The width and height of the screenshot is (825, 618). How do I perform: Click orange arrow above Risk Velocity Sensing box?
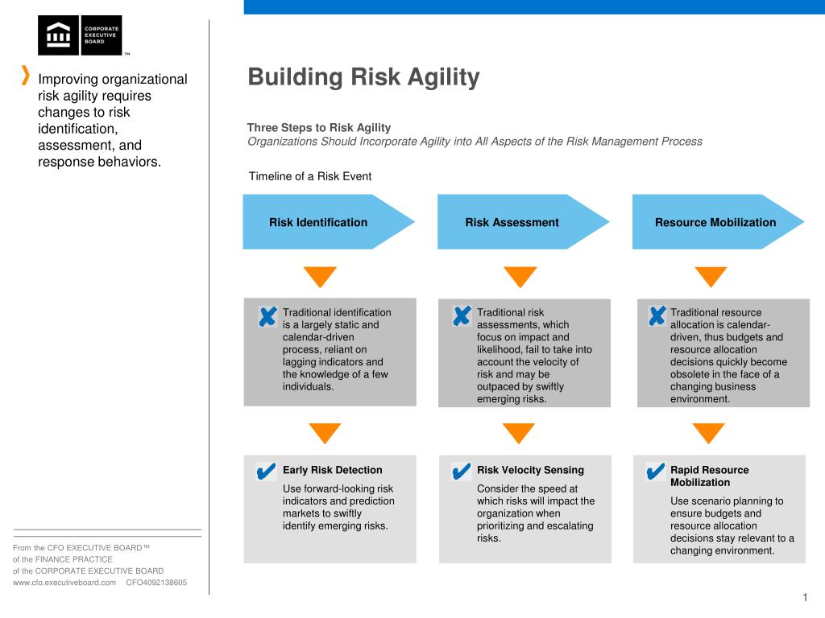(519, 434)
